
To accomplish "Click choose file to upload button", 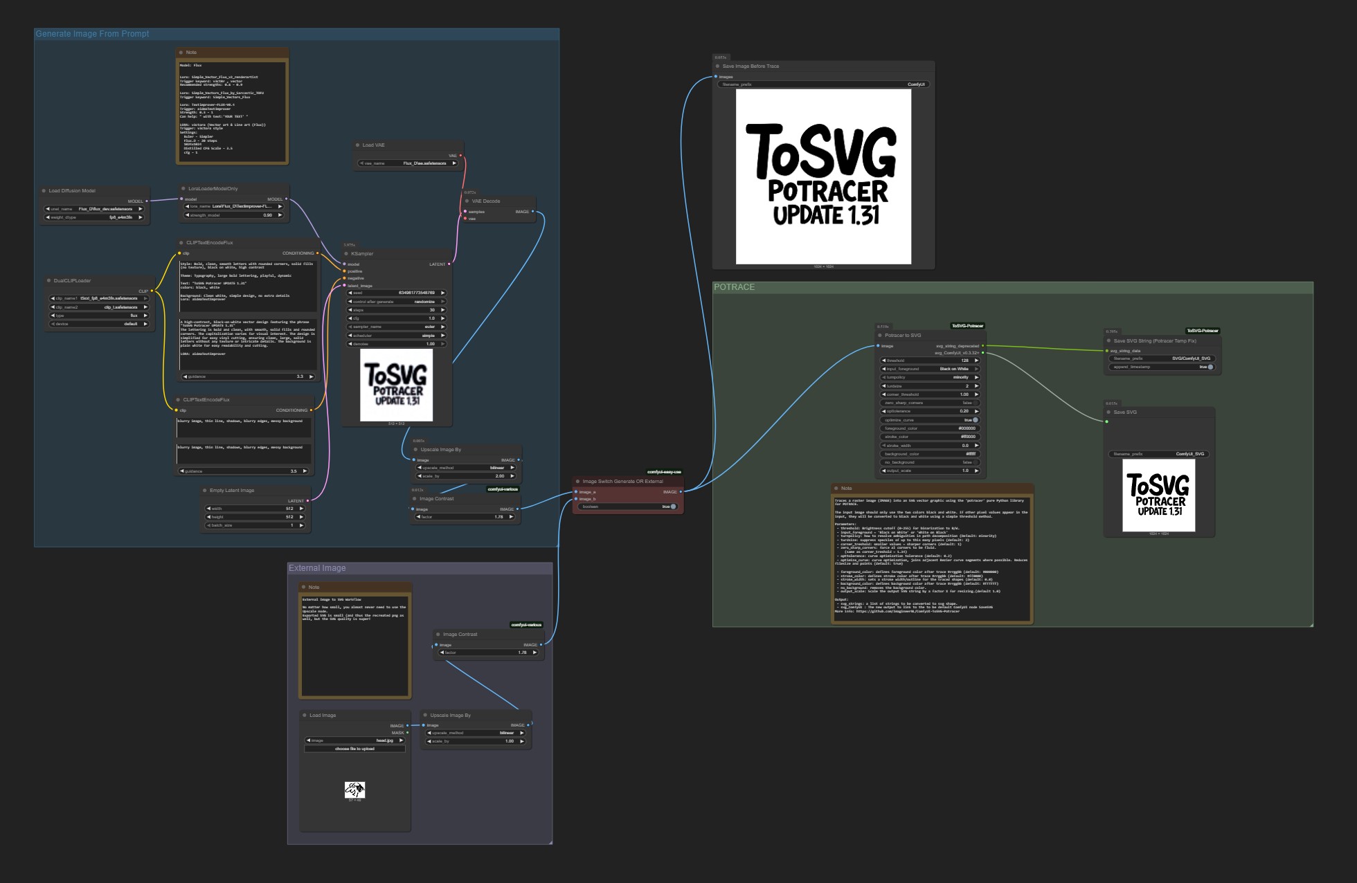I will pyautogui.click(x=354, y=749).
